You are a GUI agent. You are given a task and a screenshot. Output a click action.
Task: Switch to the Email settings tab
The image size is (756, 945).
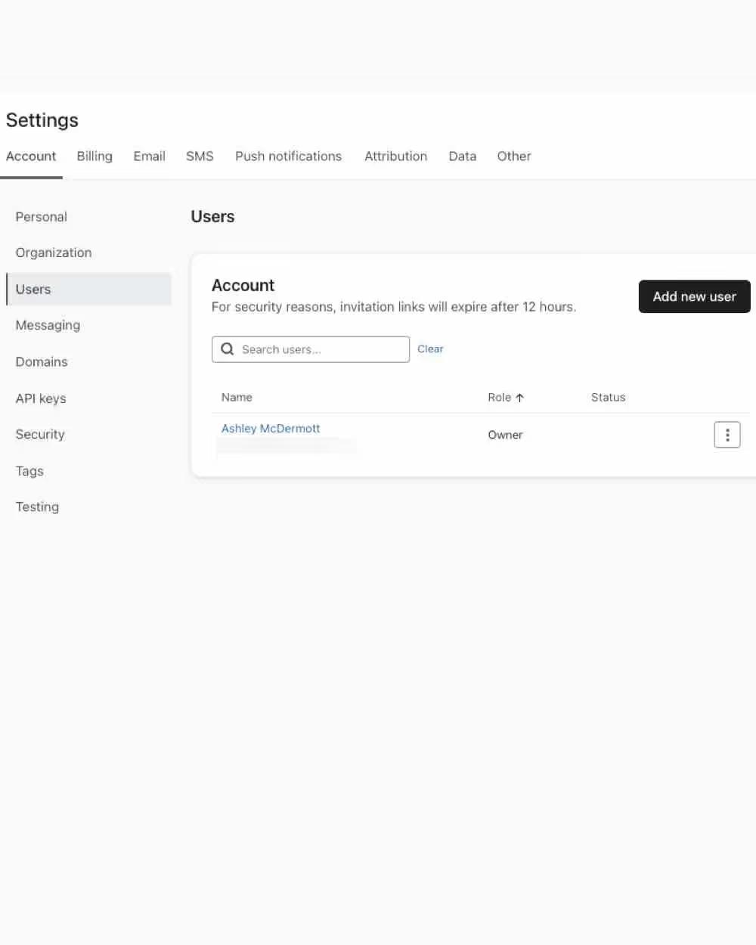point(149,156)
